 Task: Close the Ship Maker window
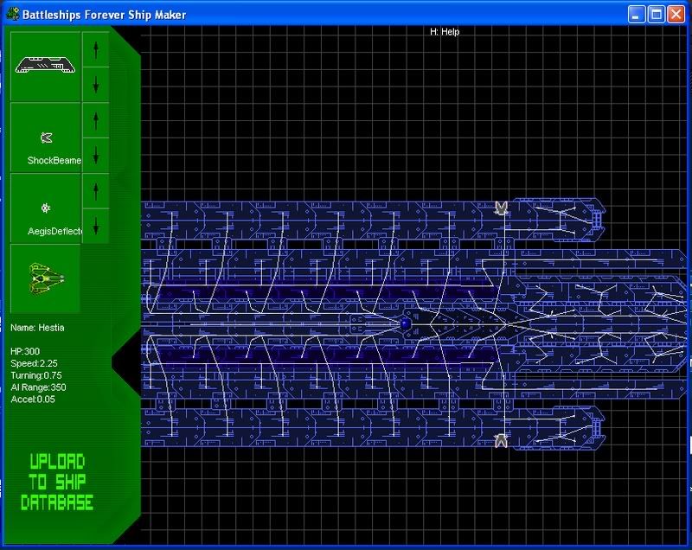(x=676, y=15)
